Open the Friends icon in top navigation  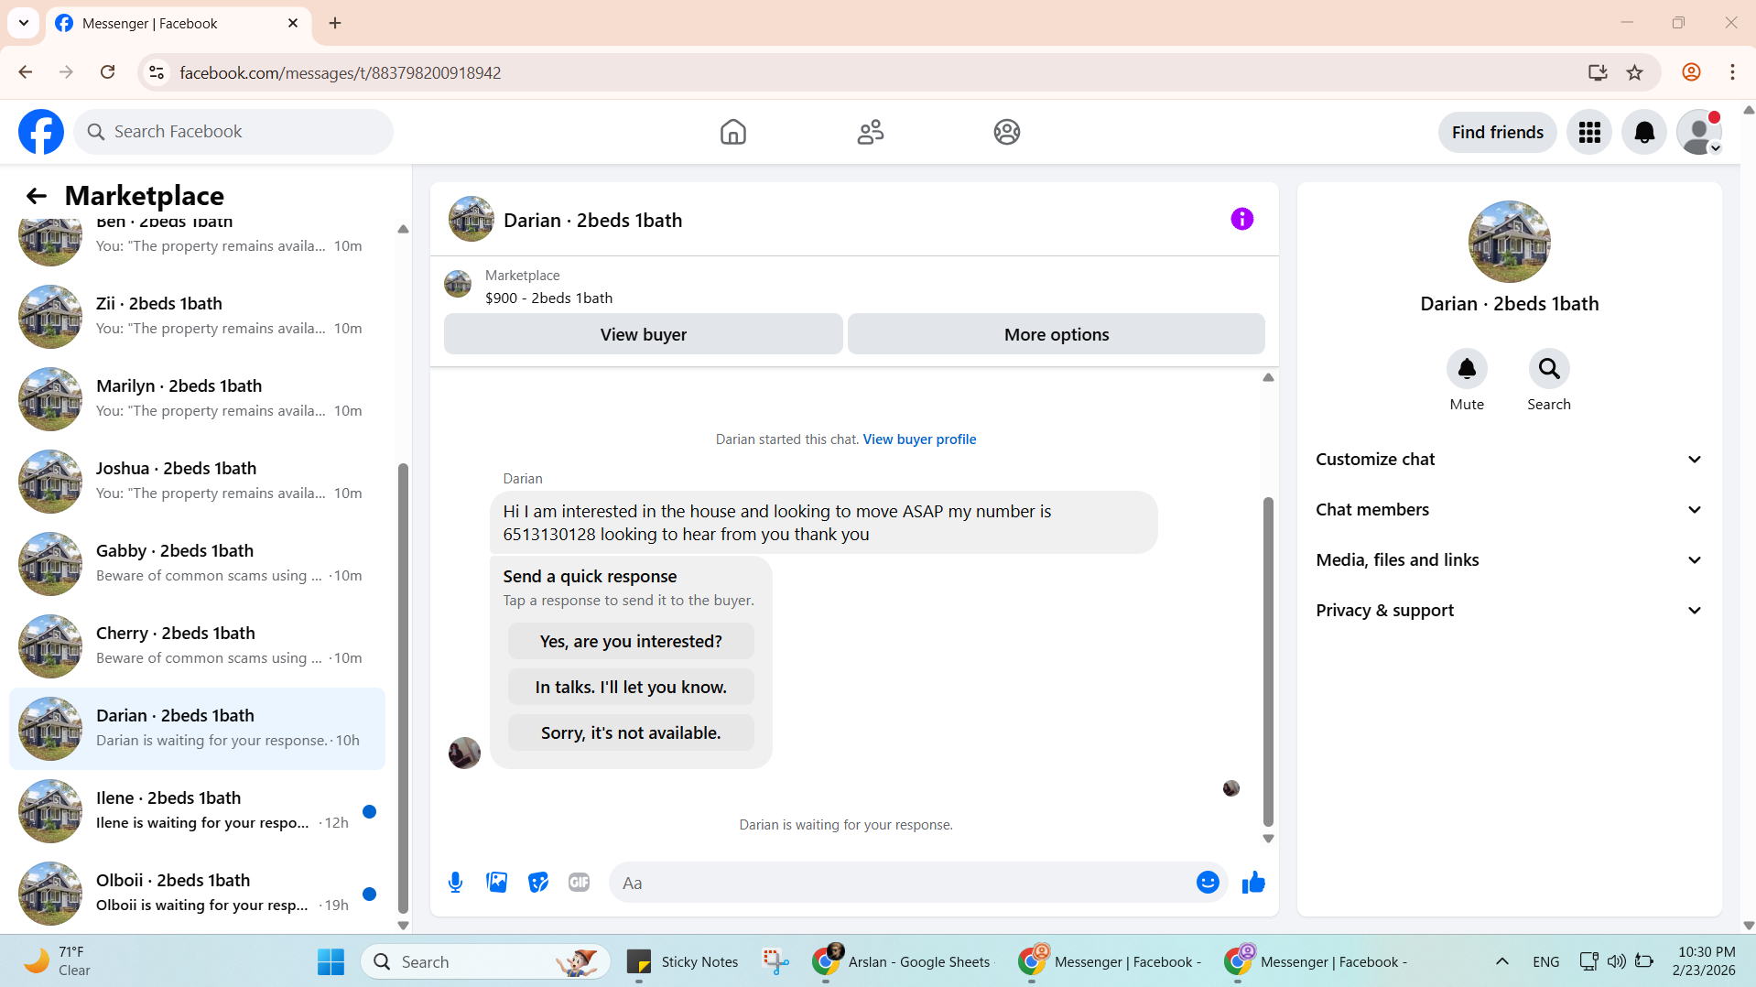(870, 132)
